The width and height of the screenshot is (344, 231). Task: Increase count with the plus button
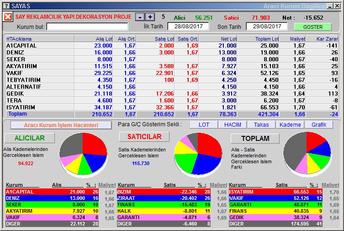click(x=150, y=17)
